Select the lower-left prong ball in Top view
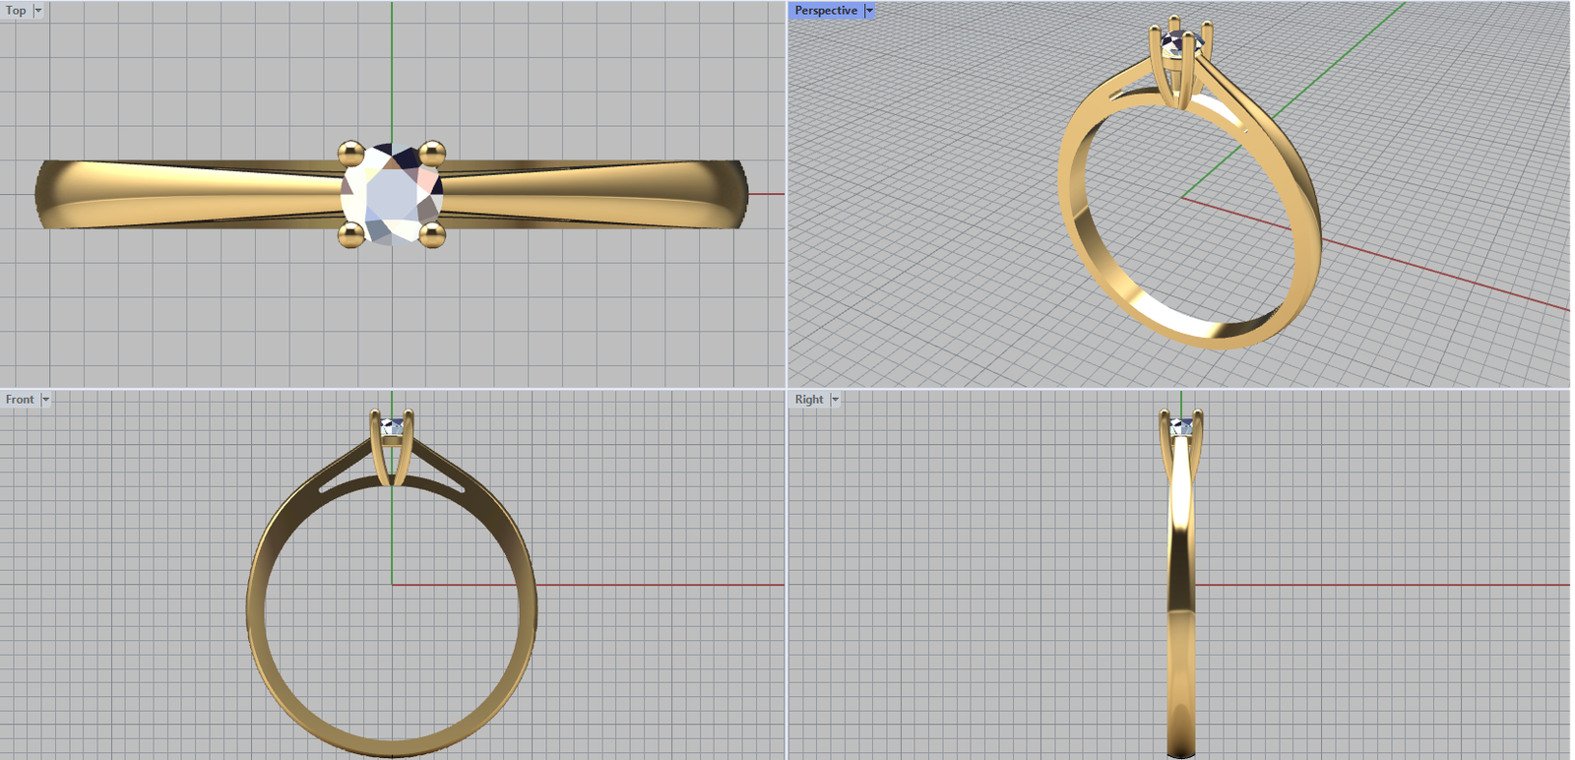 (351, 234)
